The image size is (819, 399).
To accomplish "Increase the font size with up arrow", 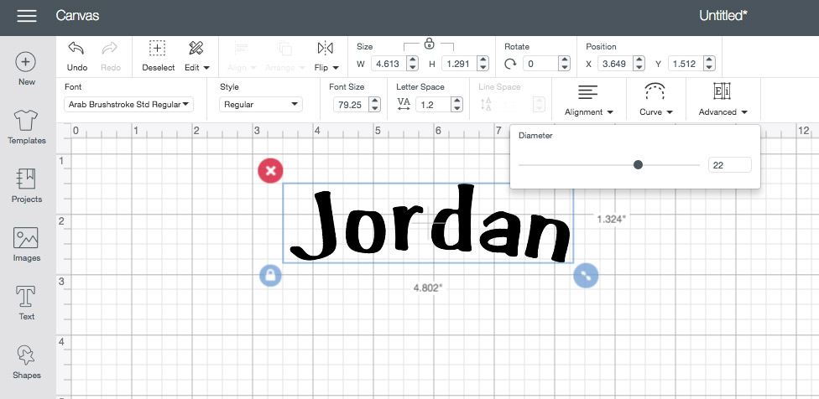I will [374, 101].
